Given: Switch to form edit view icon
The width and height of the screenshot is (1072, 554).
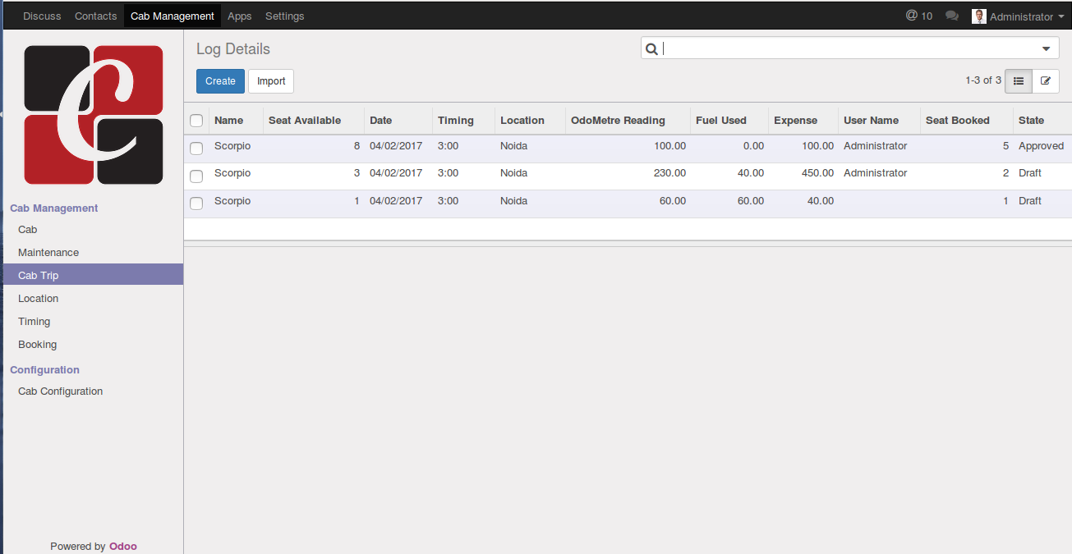Looking at the screenshot, I should coord(1046,80).
